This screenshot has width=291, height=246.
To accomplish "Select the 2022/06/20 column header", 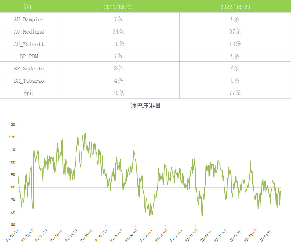I will pos(235,7).
